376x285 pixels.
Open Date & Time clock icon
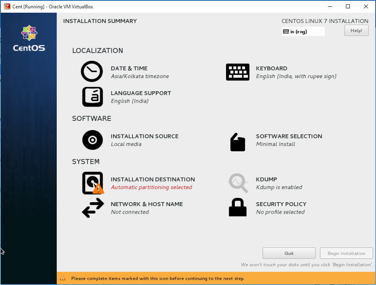pyautogui.click(x=92, y=71)
